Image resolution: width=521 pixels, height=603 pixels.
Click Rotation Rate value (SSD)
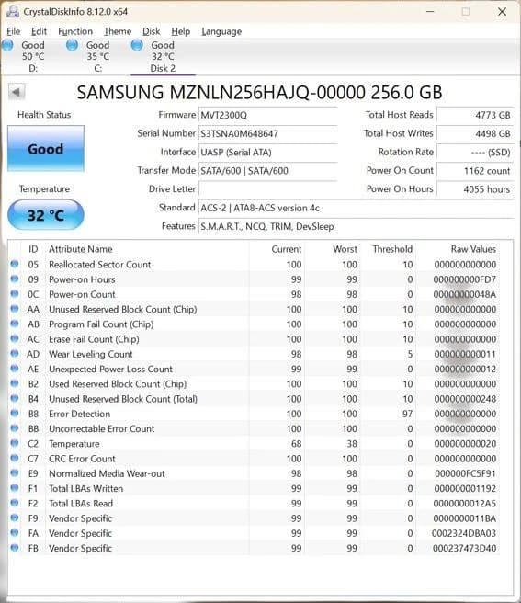coord(475,153)
